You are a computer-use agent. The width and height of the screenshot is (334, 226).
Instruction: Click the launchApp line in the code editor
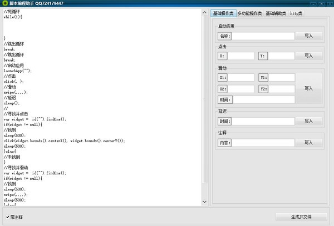click(18, 71)
